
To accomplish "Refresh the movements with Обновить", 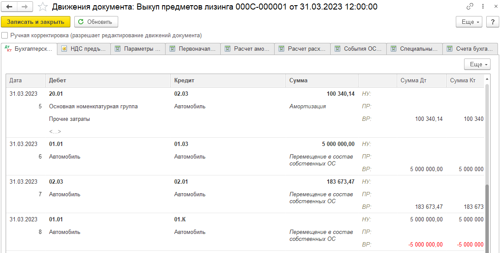I will (x=96, y=22).
